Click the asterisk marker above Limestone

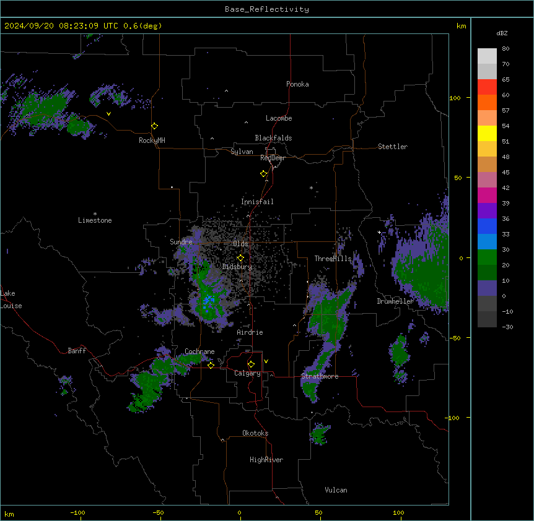coord(95,214)
